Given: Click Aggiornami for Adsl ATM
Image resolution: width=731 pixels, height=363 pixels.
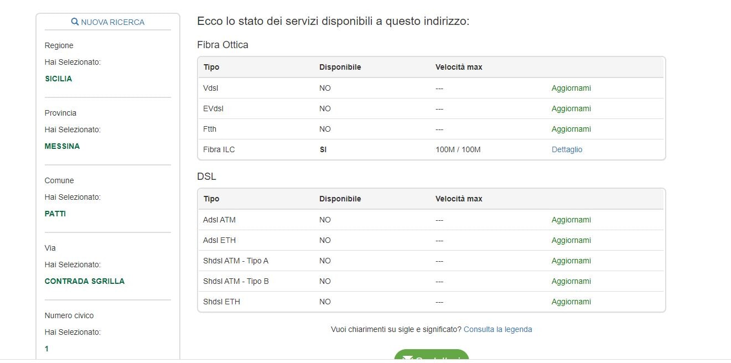Looking at the screenshot, I should (571, 220).
